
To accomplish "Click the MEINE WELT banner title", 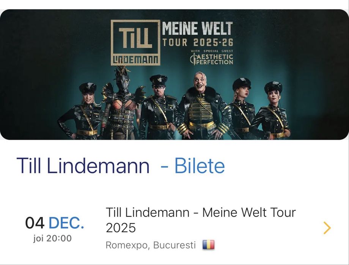I will tap(197, 30).
